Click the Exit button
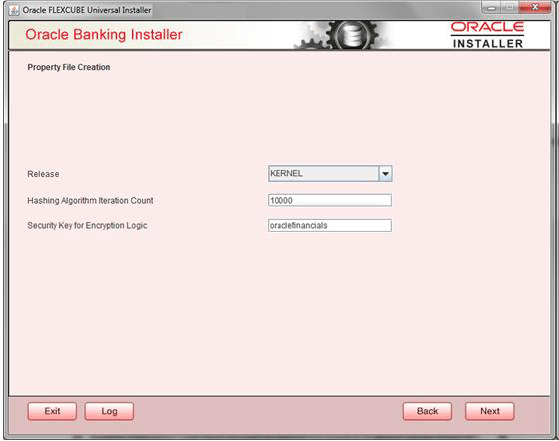The height and width of the screenshot is (441, 559). coord(52,411)
